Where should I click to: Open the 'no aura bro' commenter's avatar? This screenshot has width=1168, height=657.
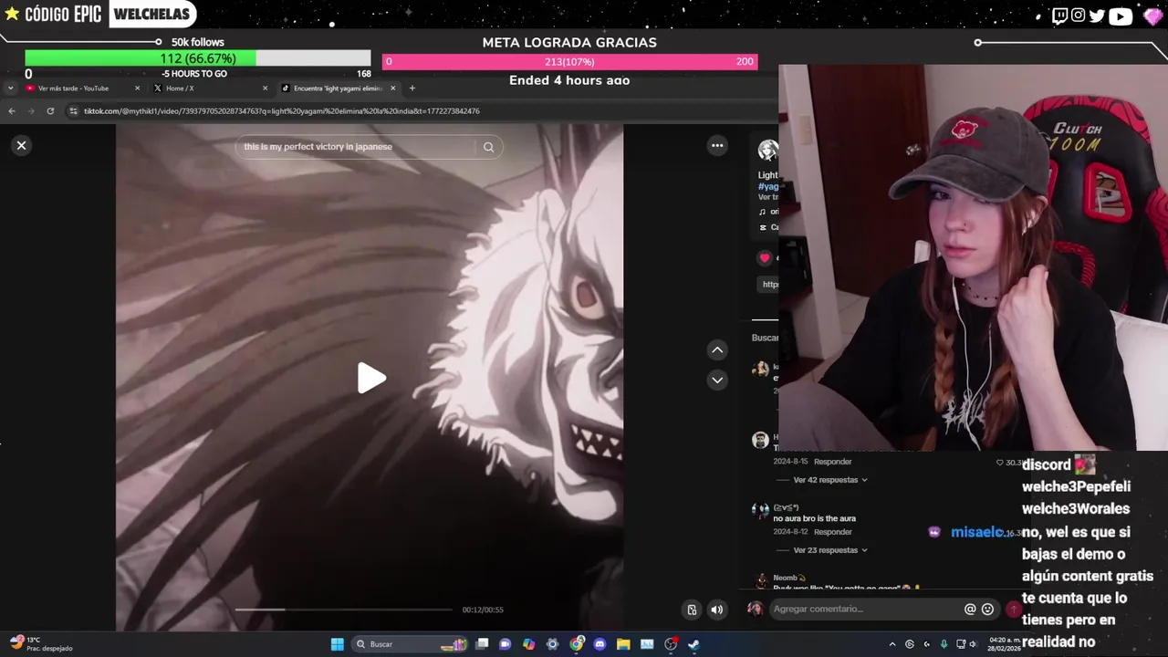760,511
